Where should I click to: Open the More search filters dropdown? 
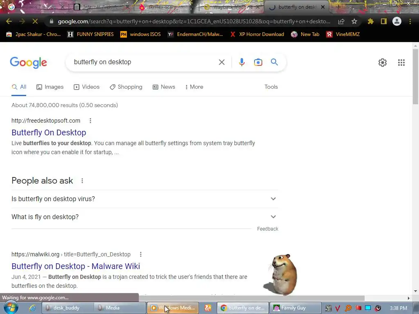[x=194, y=87]
